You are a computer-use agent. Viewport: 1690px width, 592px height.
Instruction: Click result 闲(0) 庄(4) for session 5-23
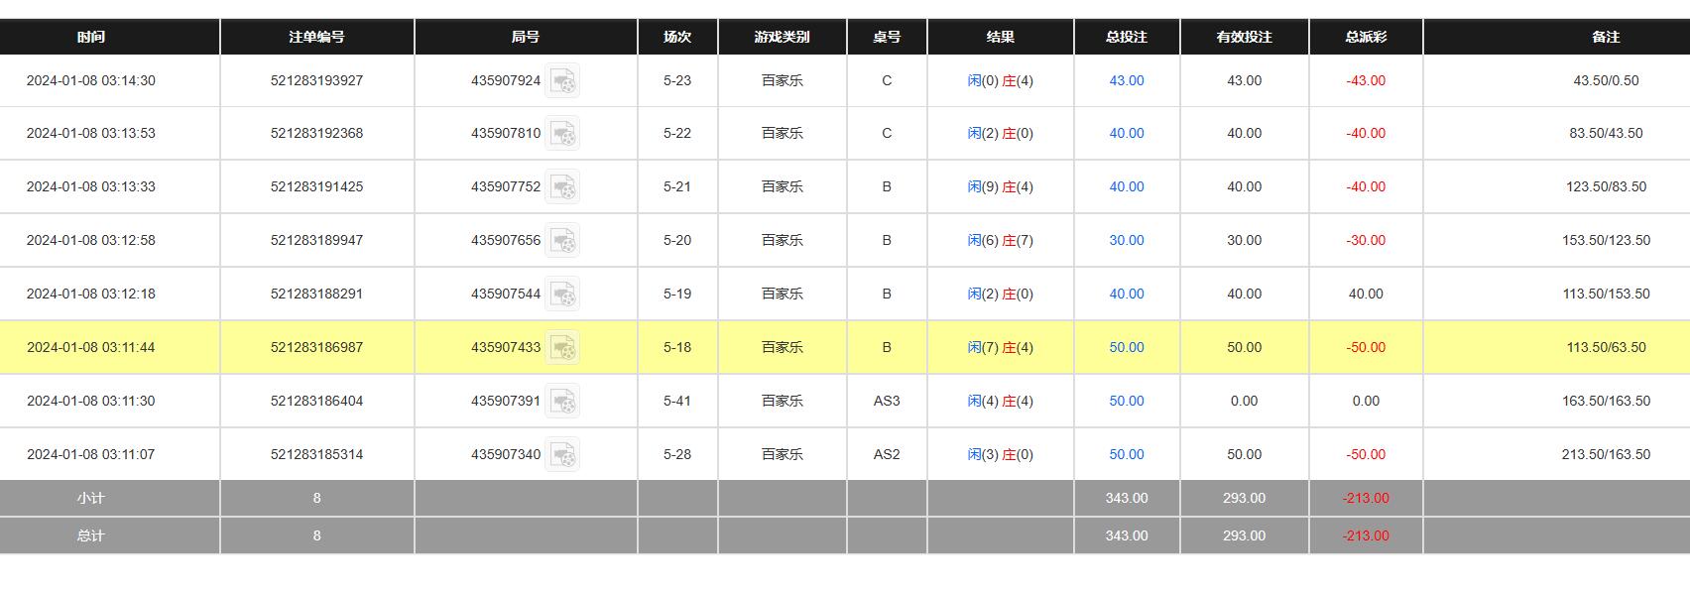pyautogui.click(x=1000, y=80)
